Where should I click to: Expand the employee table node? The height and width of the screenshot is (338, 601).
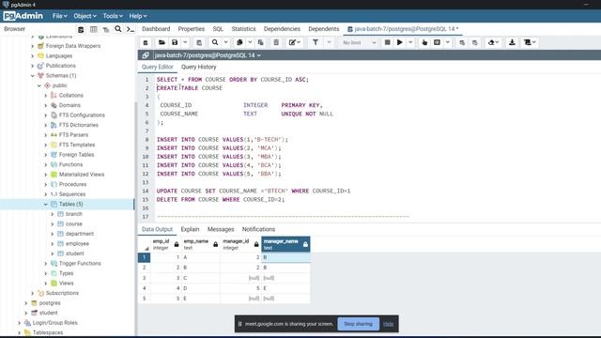tap(53, 244)
